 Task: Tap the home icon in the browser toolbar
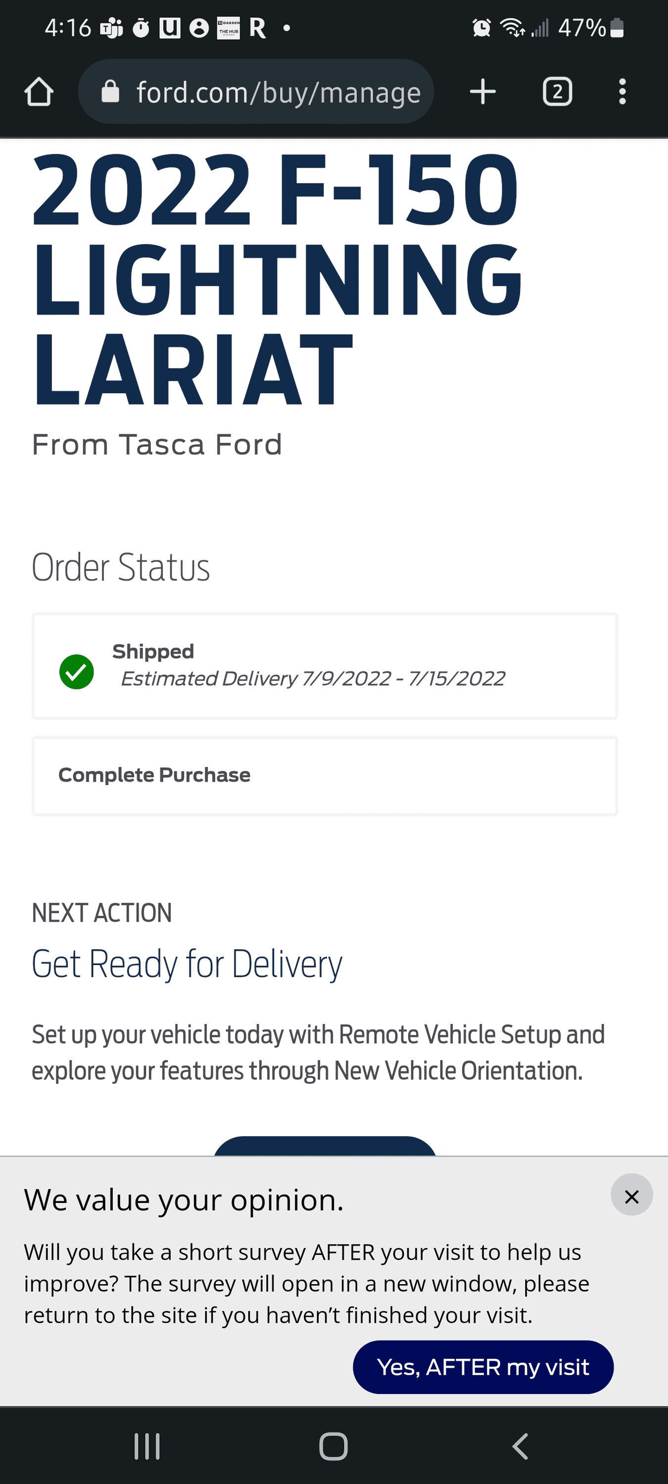pyautogui.click(x=39, y=91)
